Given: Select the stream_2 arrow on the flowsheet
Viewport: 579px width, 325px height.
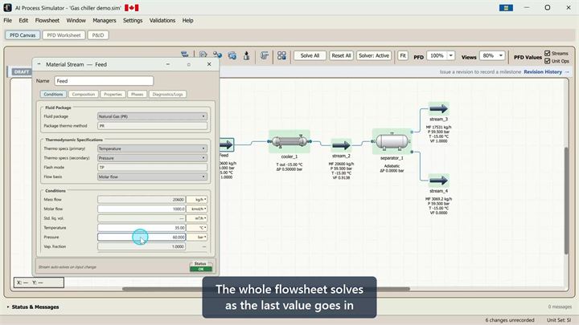Looking at the screenshot, I should 341,145.
